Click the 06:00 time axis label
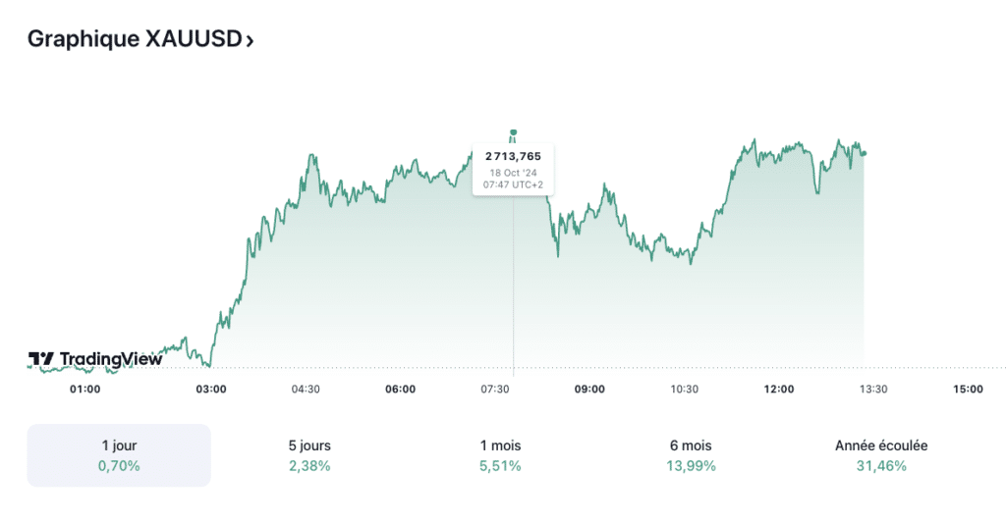1006x524 pixels. 400,390
